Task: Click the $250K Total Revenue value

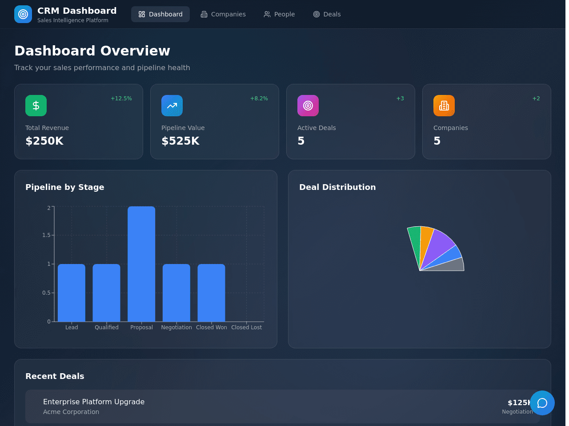Action: click(44, 141)
